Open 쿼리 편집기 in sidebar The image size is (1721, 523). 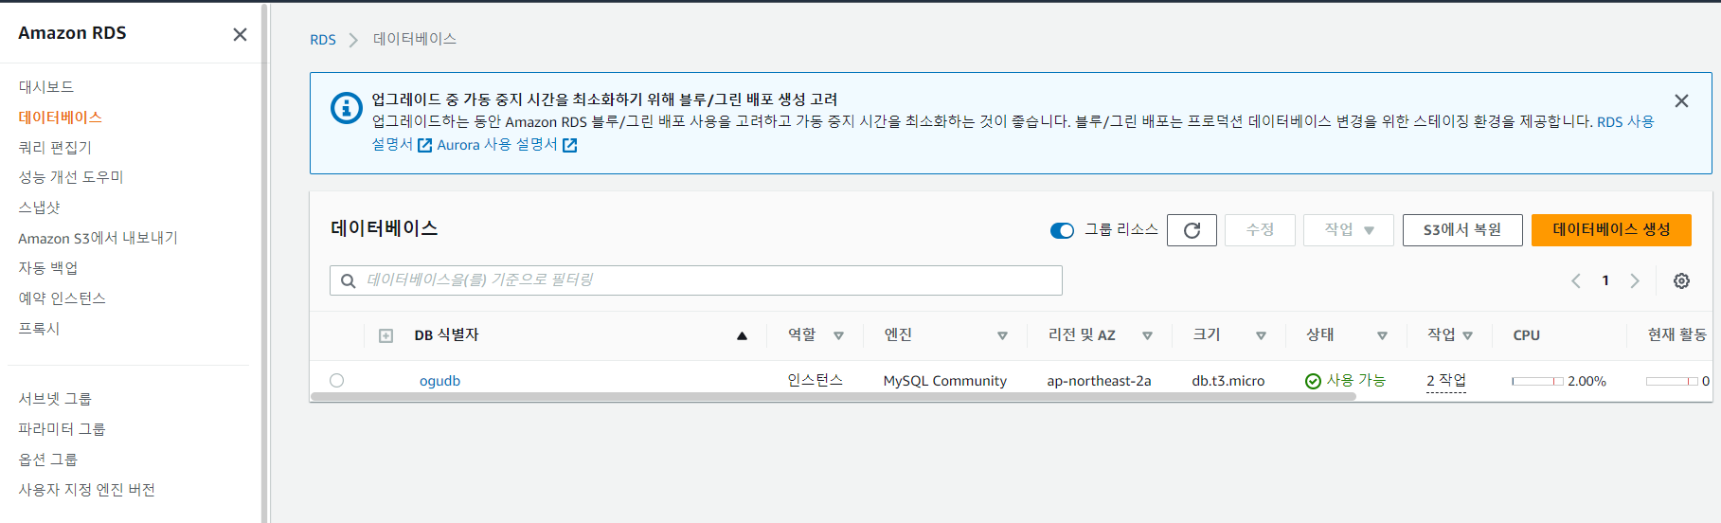[55, 147]
